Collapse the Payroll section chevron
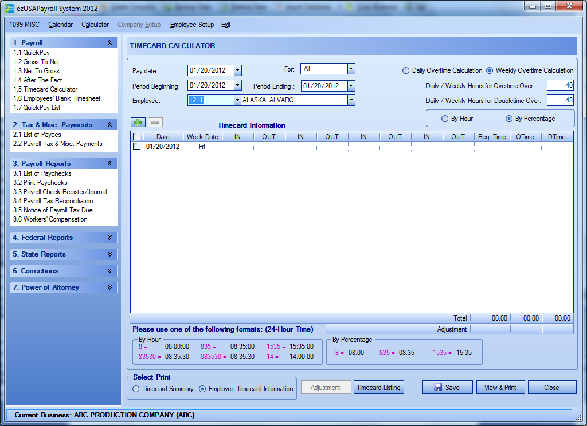587x426 pixels. (x=109, y=43)
